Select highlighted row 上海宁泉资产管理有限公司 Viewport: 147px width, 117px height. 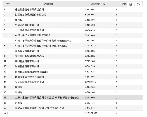click(73, 97)
